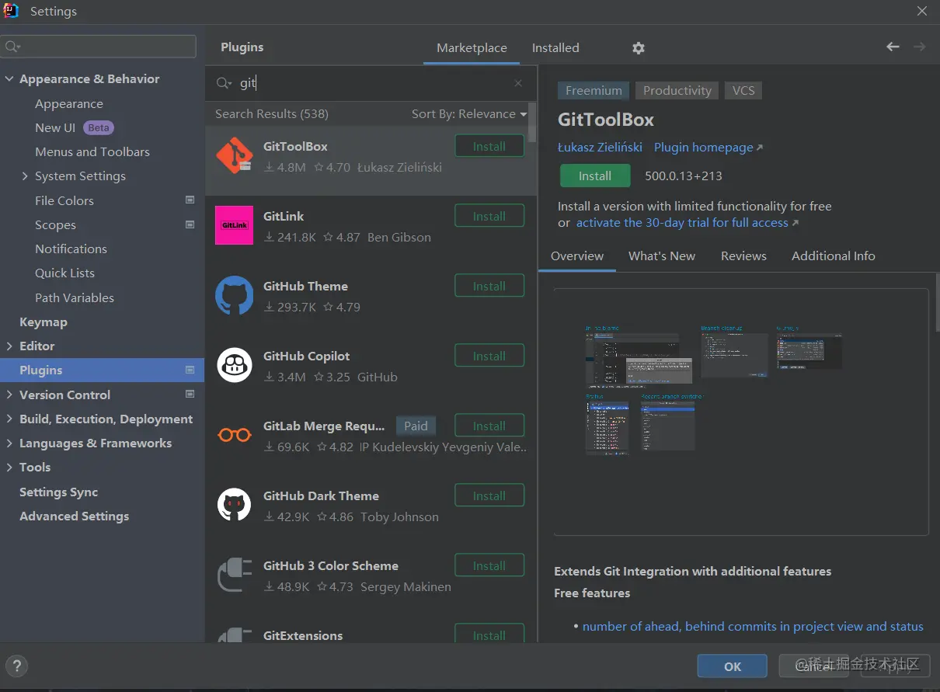Viewport: 940px width, 692px height.
Task: Open the Plugin homepage link
Action: (x=708, y=148)
